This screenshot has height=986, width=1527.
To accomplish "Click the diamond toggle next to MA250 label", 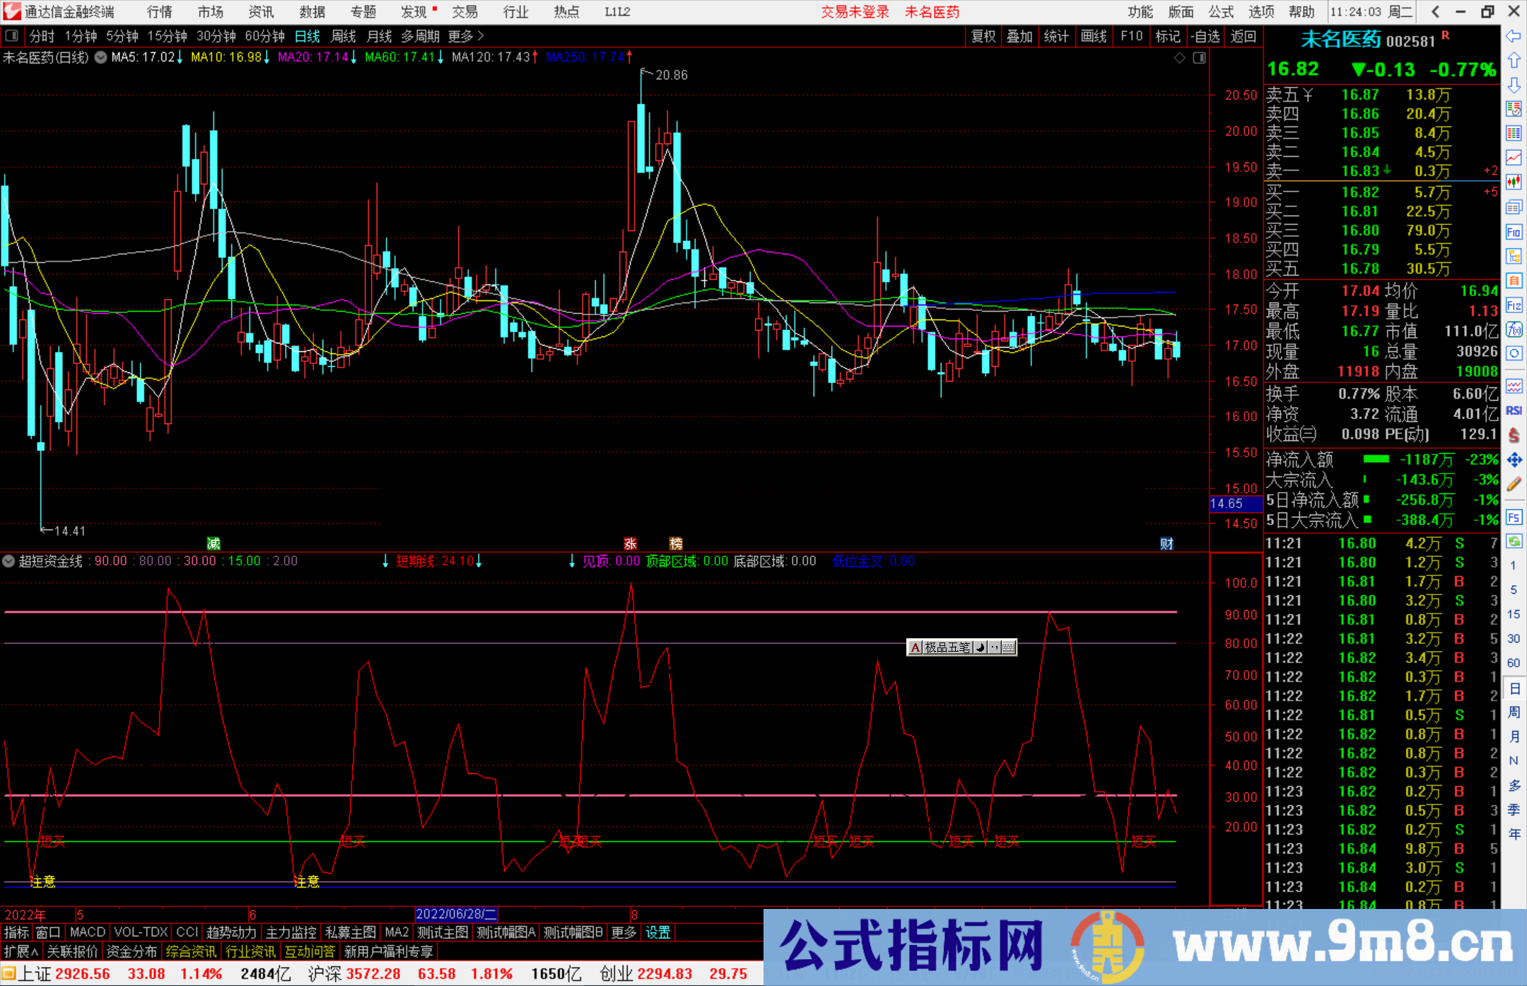I will tap(1179, 58).
